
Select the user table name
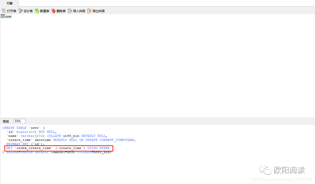tap(8, 16)
